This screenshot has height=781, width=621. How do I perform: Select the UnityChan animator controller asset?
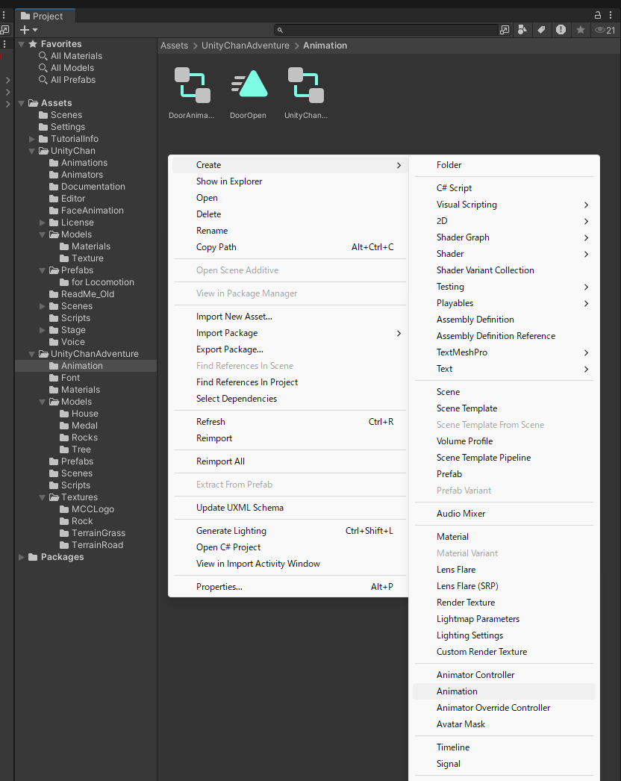(x=305, y=85)
